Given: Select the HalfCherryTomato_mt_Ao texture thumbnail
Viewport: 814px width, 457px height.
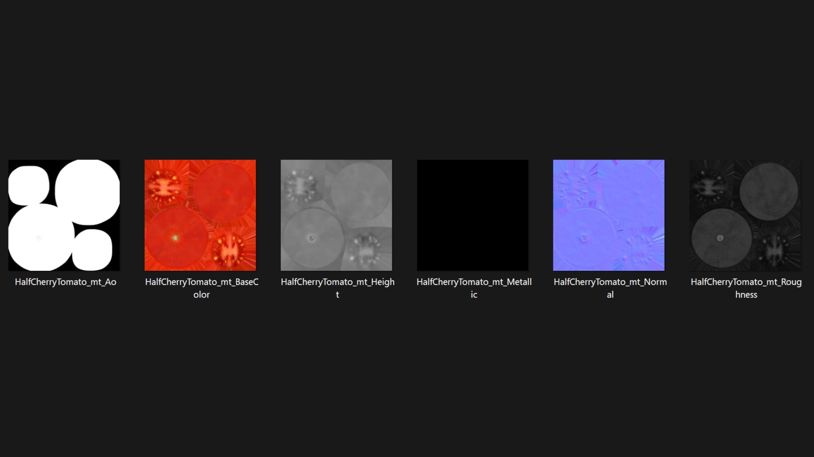Looking at the screenshot, I should [64, 215].
